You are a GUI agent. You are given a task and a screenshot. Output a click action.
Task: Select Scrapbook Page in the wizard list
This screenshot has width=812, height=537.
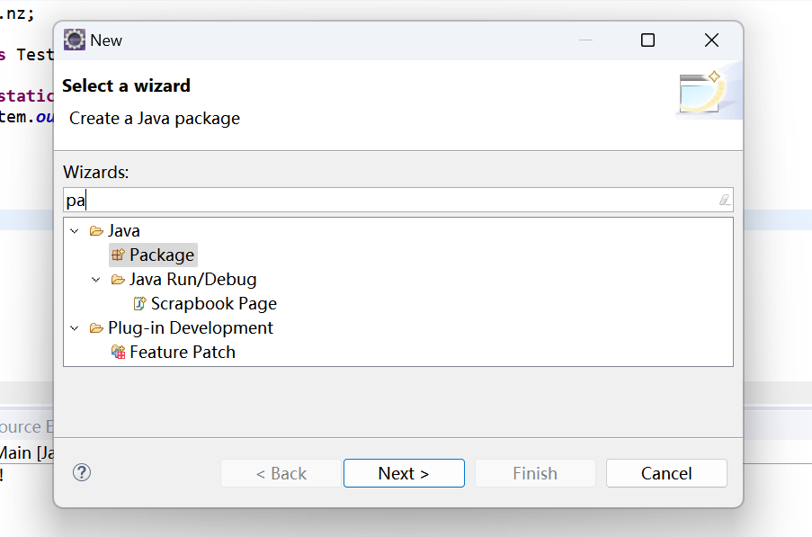pyautogui.click(x=214, y=304)
